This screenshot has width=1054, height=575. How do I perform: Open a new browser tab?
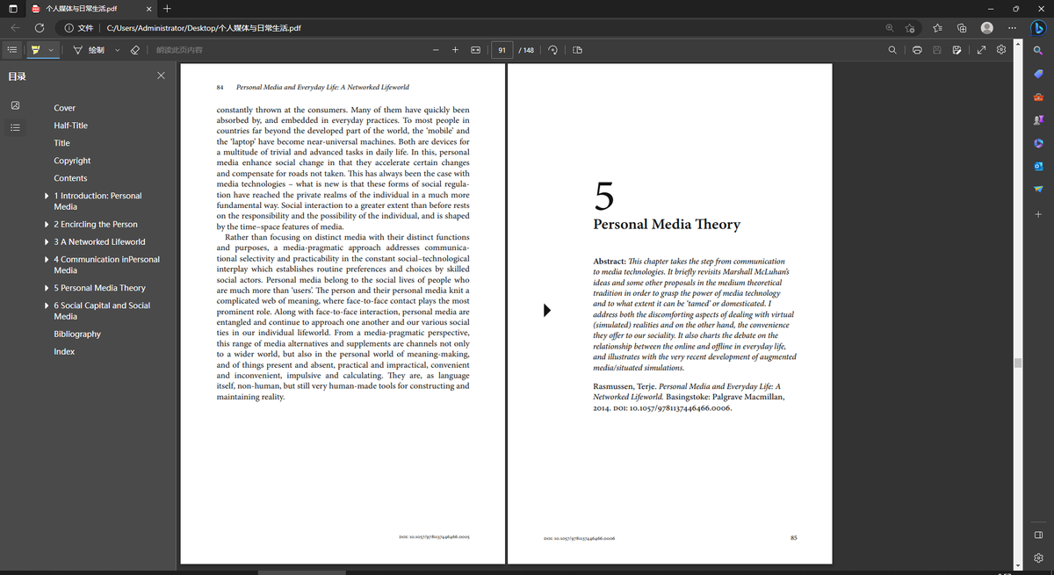point(168,9)
